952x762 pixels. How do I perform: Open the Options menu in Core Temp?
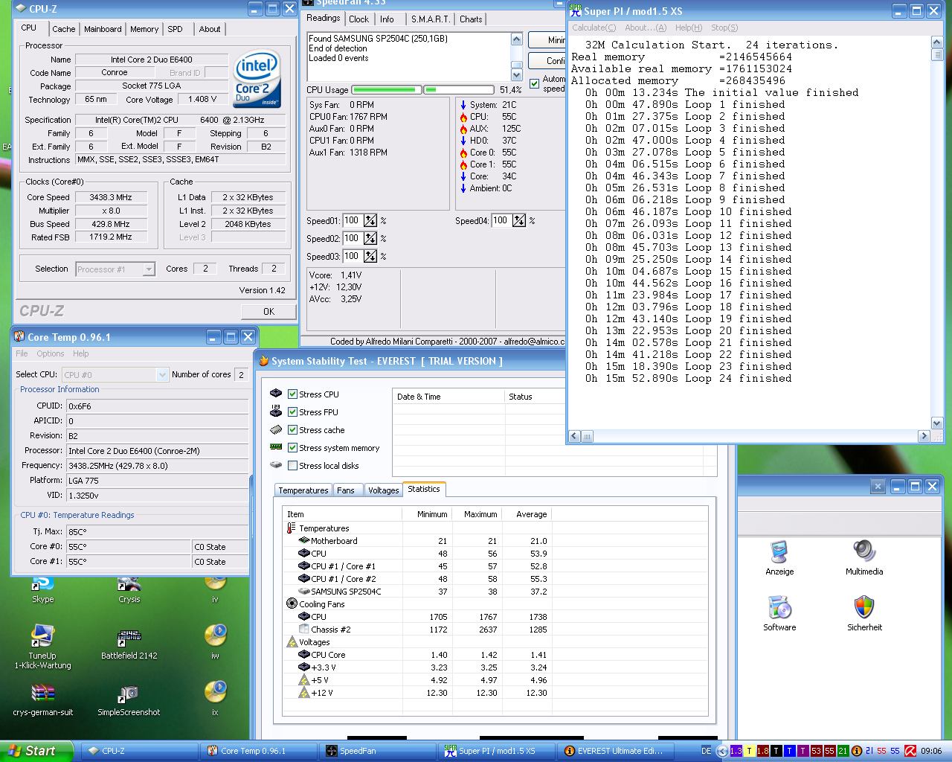pyautogui.click(x=50, y=353)
